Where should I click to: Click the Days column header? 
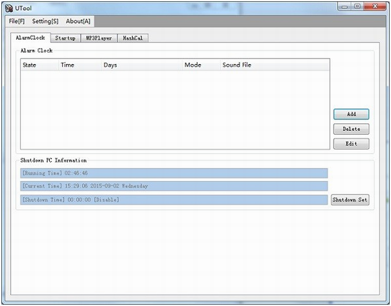142,65
